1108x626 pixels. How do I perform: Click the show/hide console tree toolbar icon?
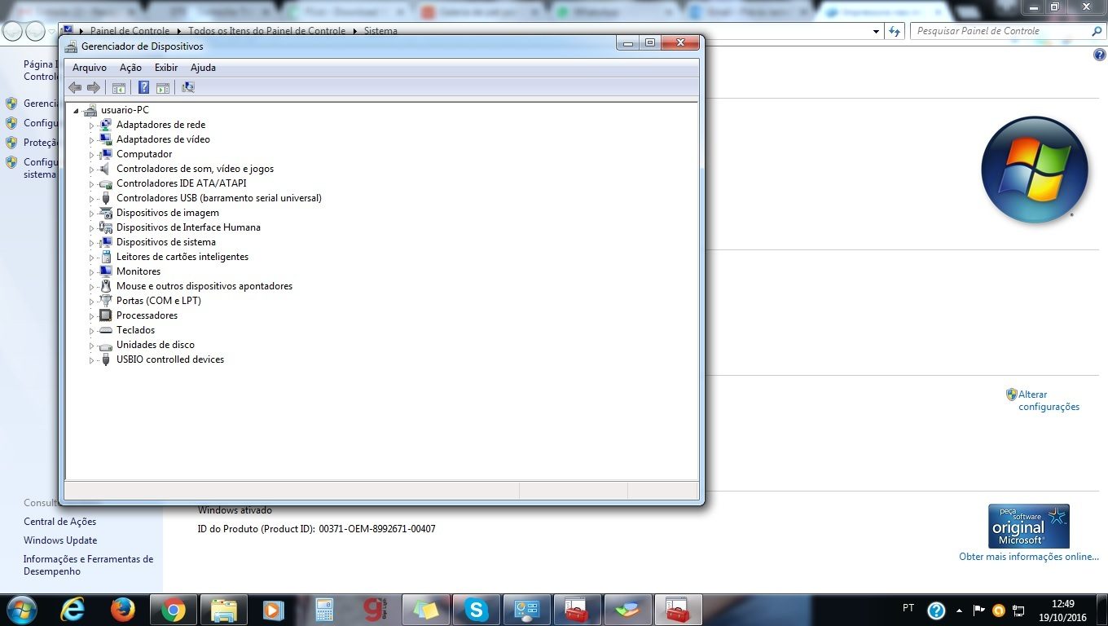pos(119,87)
